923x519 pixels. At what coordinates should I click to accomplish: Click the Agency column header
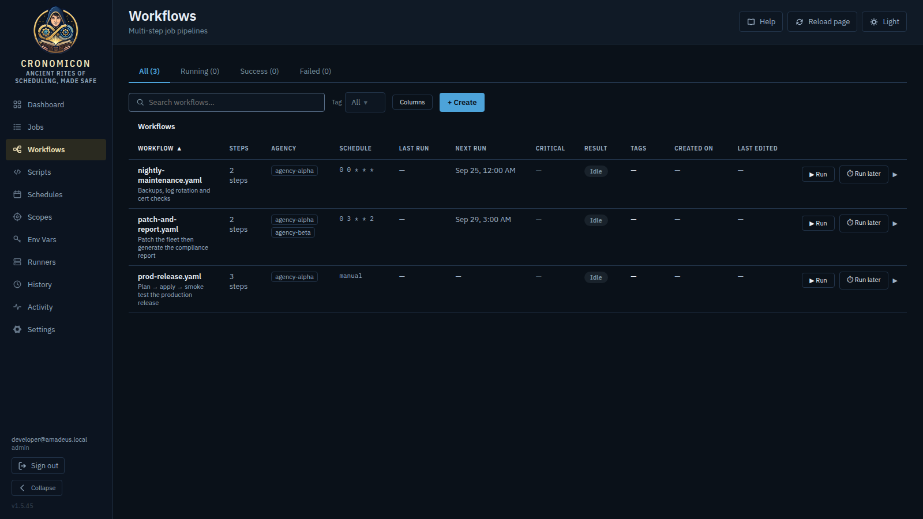pyautogui.click(x=284, y=148)
